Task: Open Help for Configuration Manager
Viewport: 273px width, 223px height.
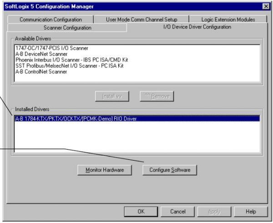Action: tap(251, 212)
